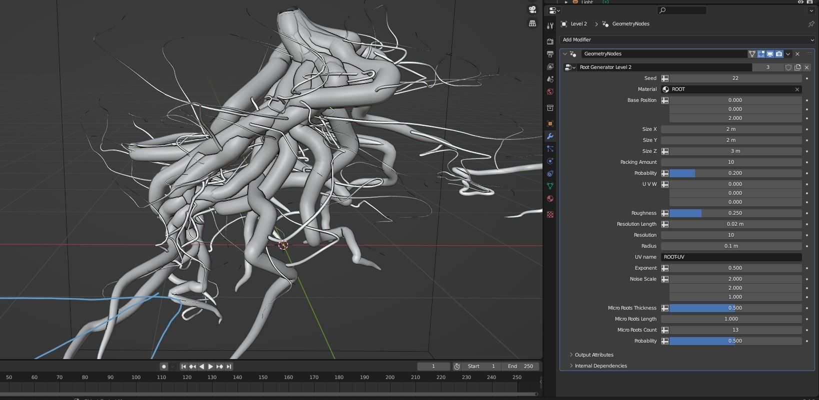The image size is (819, 400).
Task: Open the Object properties tab
Action: point(550,123)
